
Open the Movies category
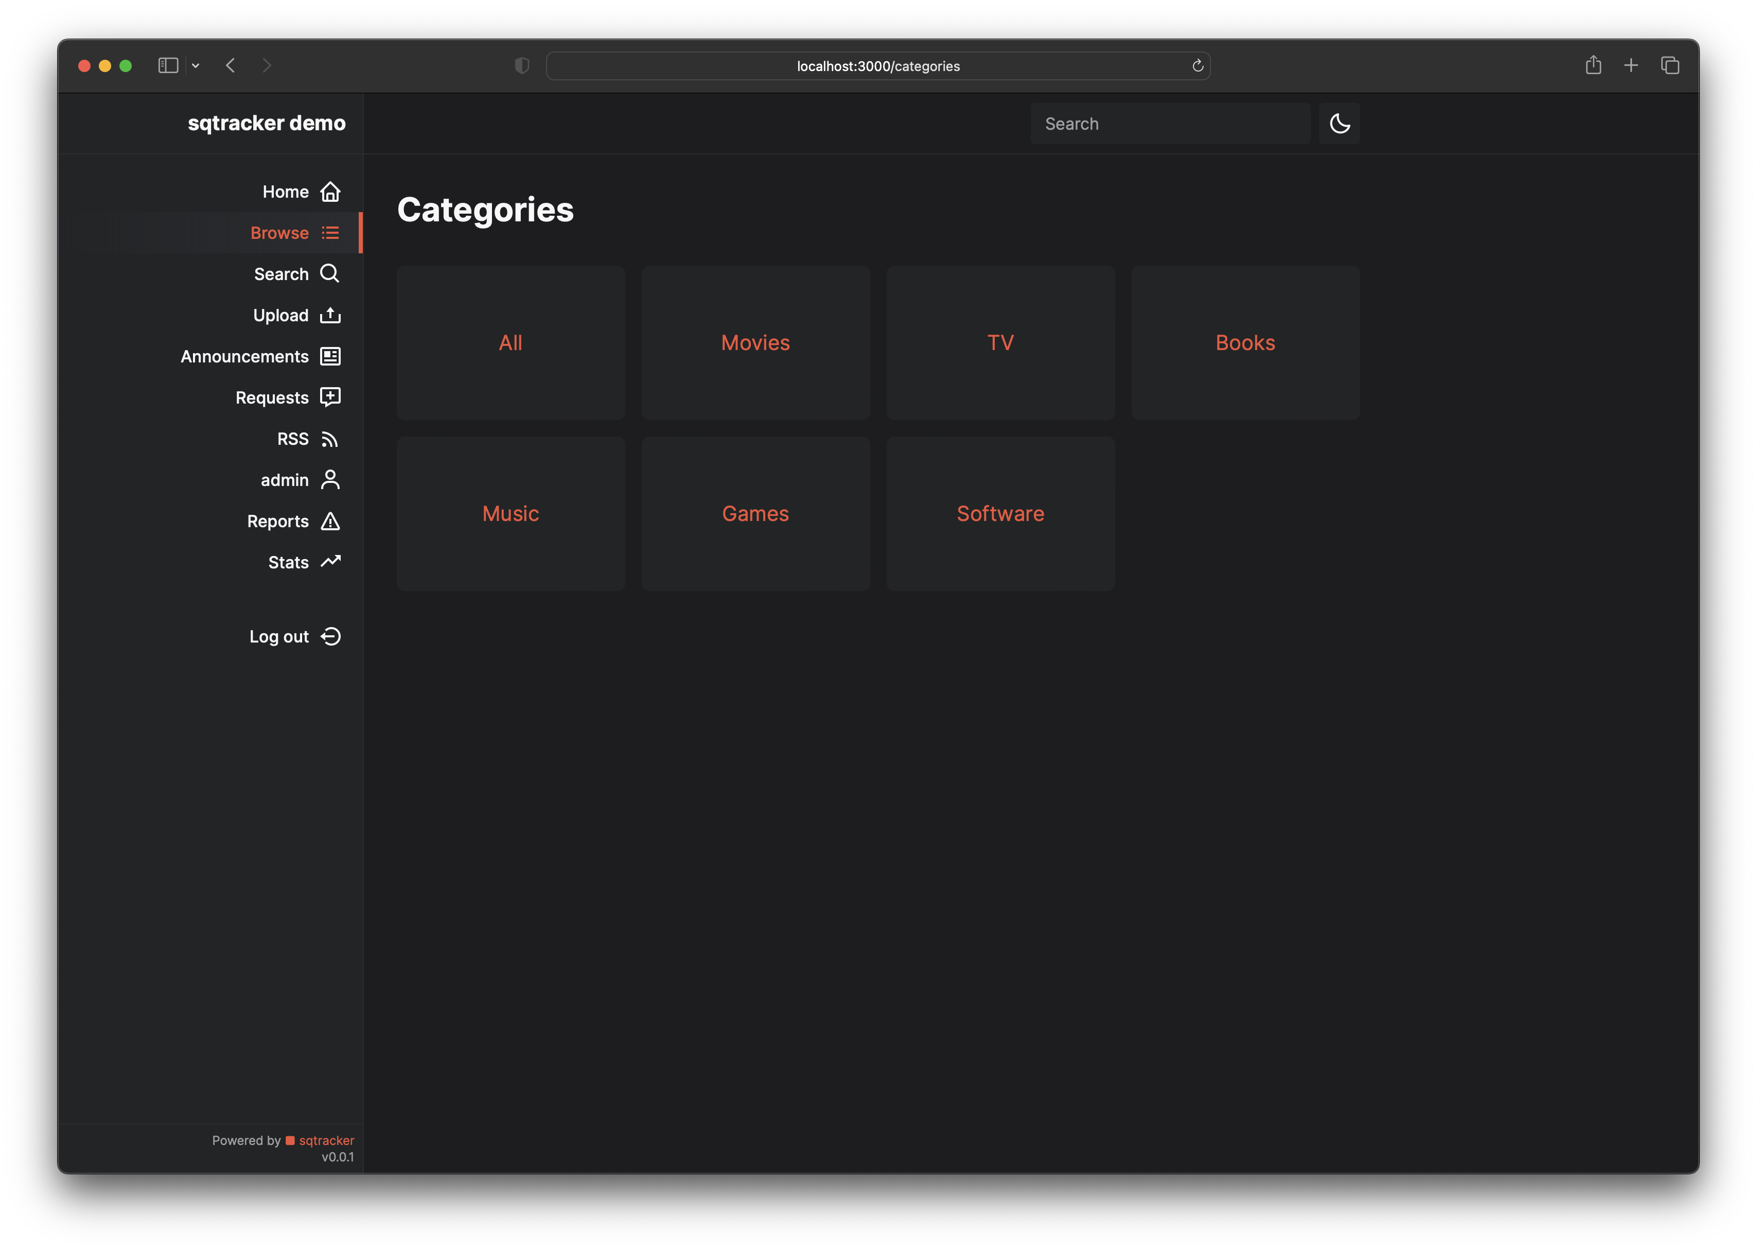click(x=755, y=342)
